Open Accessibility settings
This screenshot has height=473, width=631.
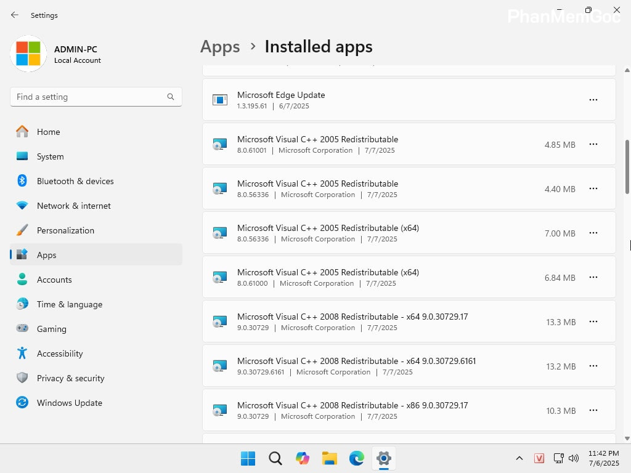click(x=59, y=354)
